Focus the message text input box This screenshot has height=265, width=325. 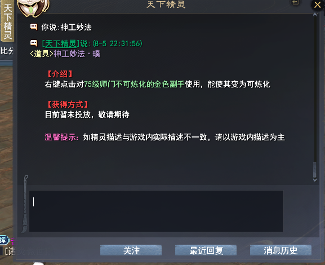pos(156,211)
